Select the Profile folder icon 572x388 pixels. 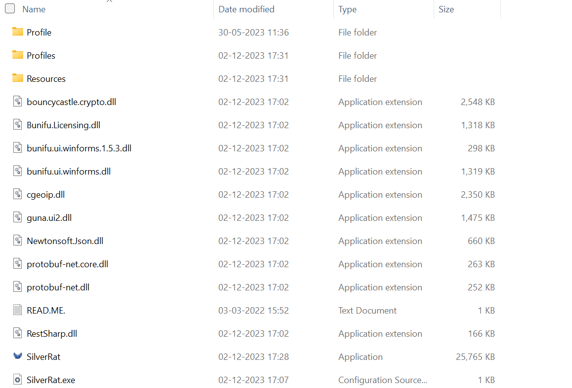pos(17,32)
